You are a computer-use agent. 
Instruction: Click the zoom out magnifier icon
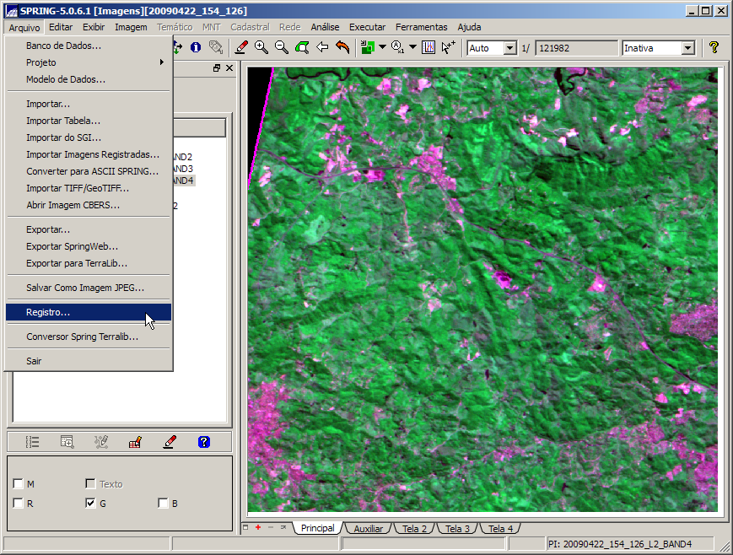pyautogui.click(x=282, y=48)
